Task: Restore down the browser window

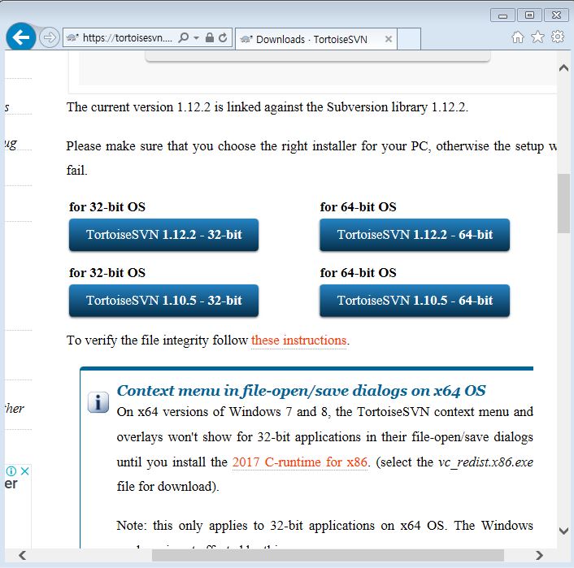Action: click(529, 15)
